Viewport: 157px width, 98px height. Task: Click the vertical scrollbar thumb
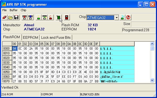[x=152, y=48]
